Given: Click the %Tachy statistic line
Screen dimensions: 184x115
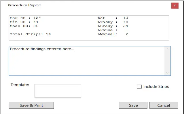Looking at the screenshot, I should (113, 22).
